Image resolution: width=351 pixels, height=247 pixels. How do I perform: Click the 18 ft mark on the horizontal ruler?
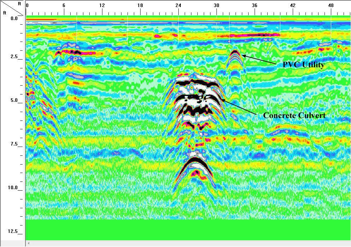point(140,5)
